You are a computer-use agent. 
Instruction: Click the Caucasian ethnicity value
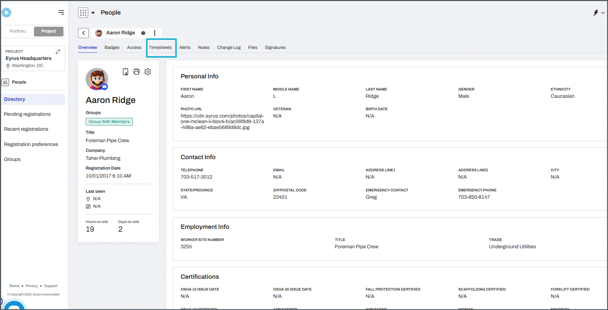pyautogui.click(x=563, y=96)
